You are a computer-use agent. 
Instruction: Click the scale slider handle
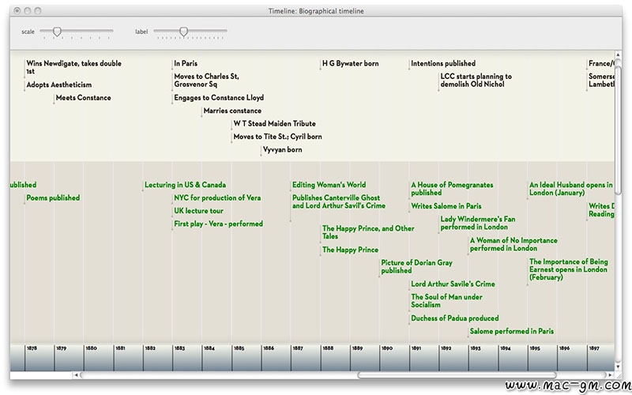click(56, 32)
